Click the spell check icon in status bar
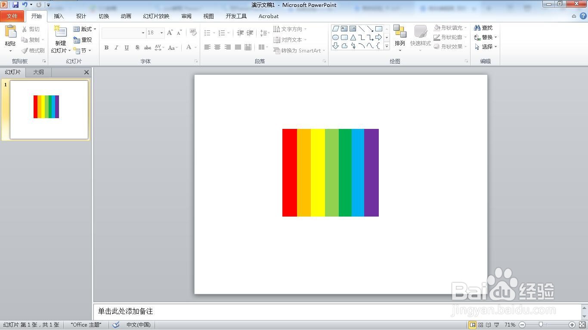588x330 pixels. click(116, 325)
